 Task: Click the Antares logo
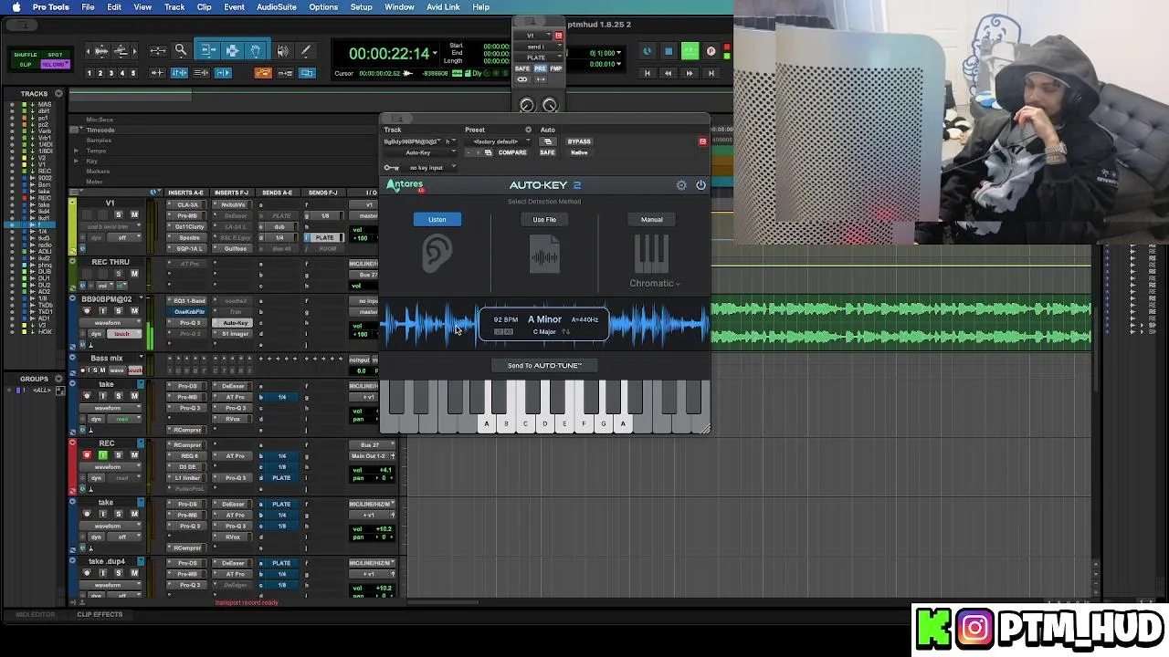point(405,185)
